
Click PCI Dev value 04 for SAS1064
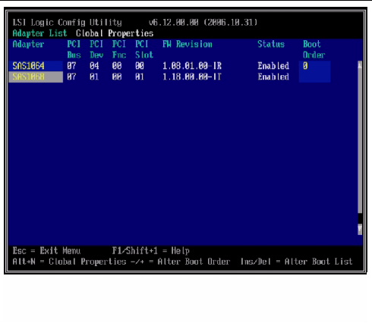click(x=94, y=66)
